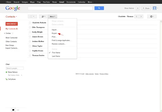Tick checkbox for Joshua Walker

pyautogui.click(x=30, y=41)
